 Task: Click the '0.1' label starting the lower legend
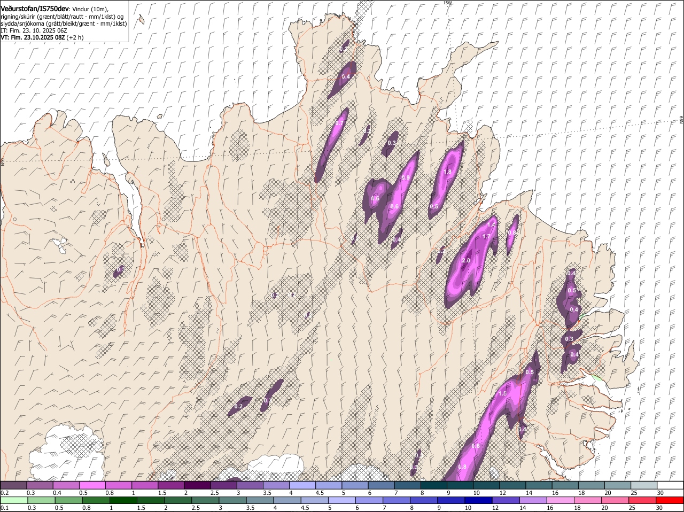click(4, 508)
